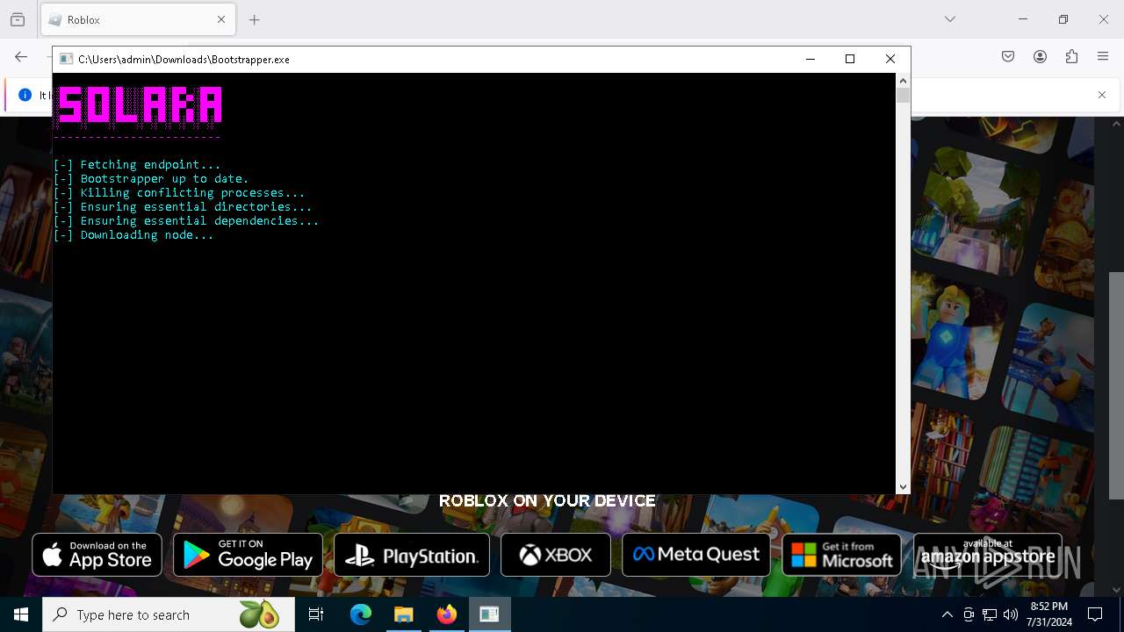Expand the list all tabs chevron
Image resolution: width=1124 pixels, height=632 pixels.
[949, 19]
